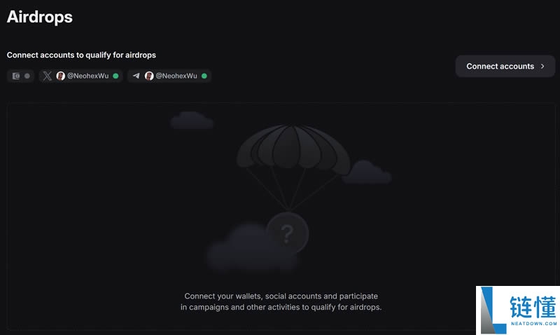Image resolution: width=560 pixels, height=335 pixels.
Task: Toggle the green status dot on Telegram account
Action: (204, 76)
